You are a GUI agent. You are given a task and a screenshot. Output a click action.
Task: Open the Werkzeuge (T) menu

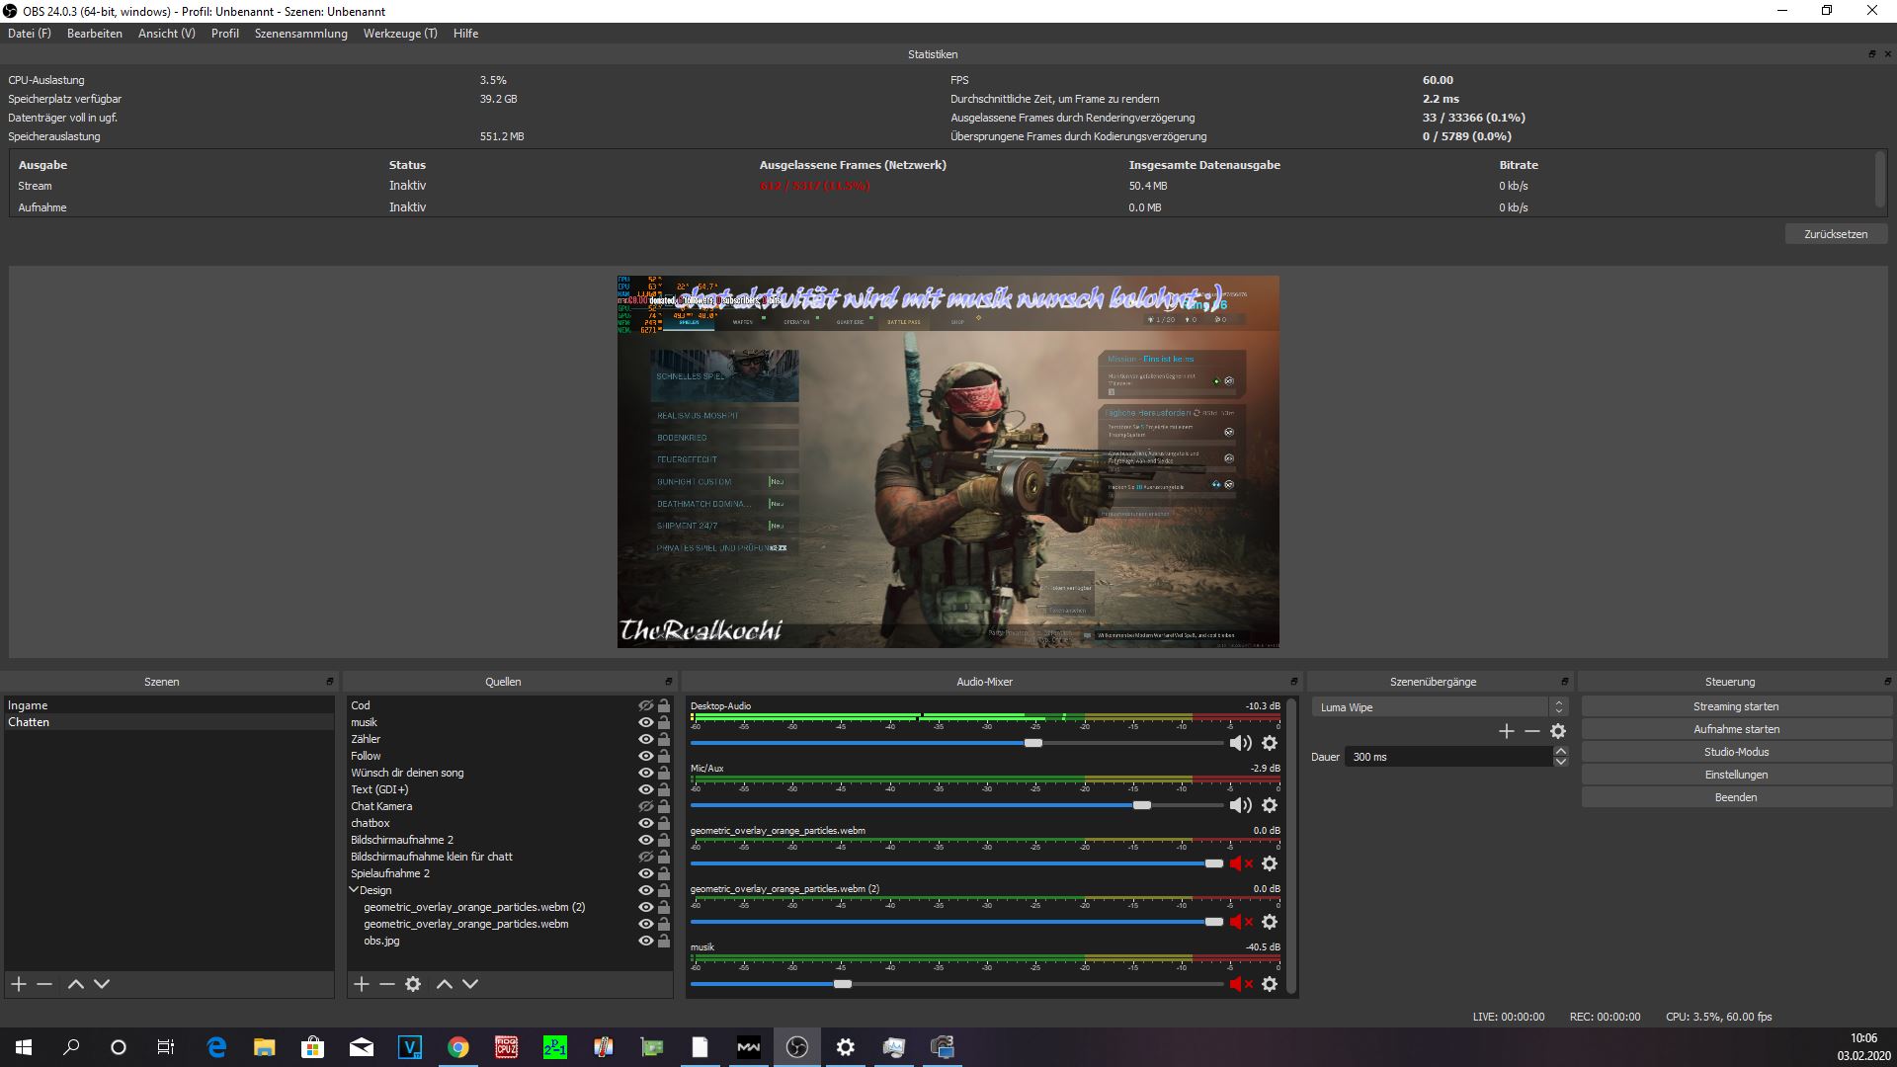pos(399,34)
